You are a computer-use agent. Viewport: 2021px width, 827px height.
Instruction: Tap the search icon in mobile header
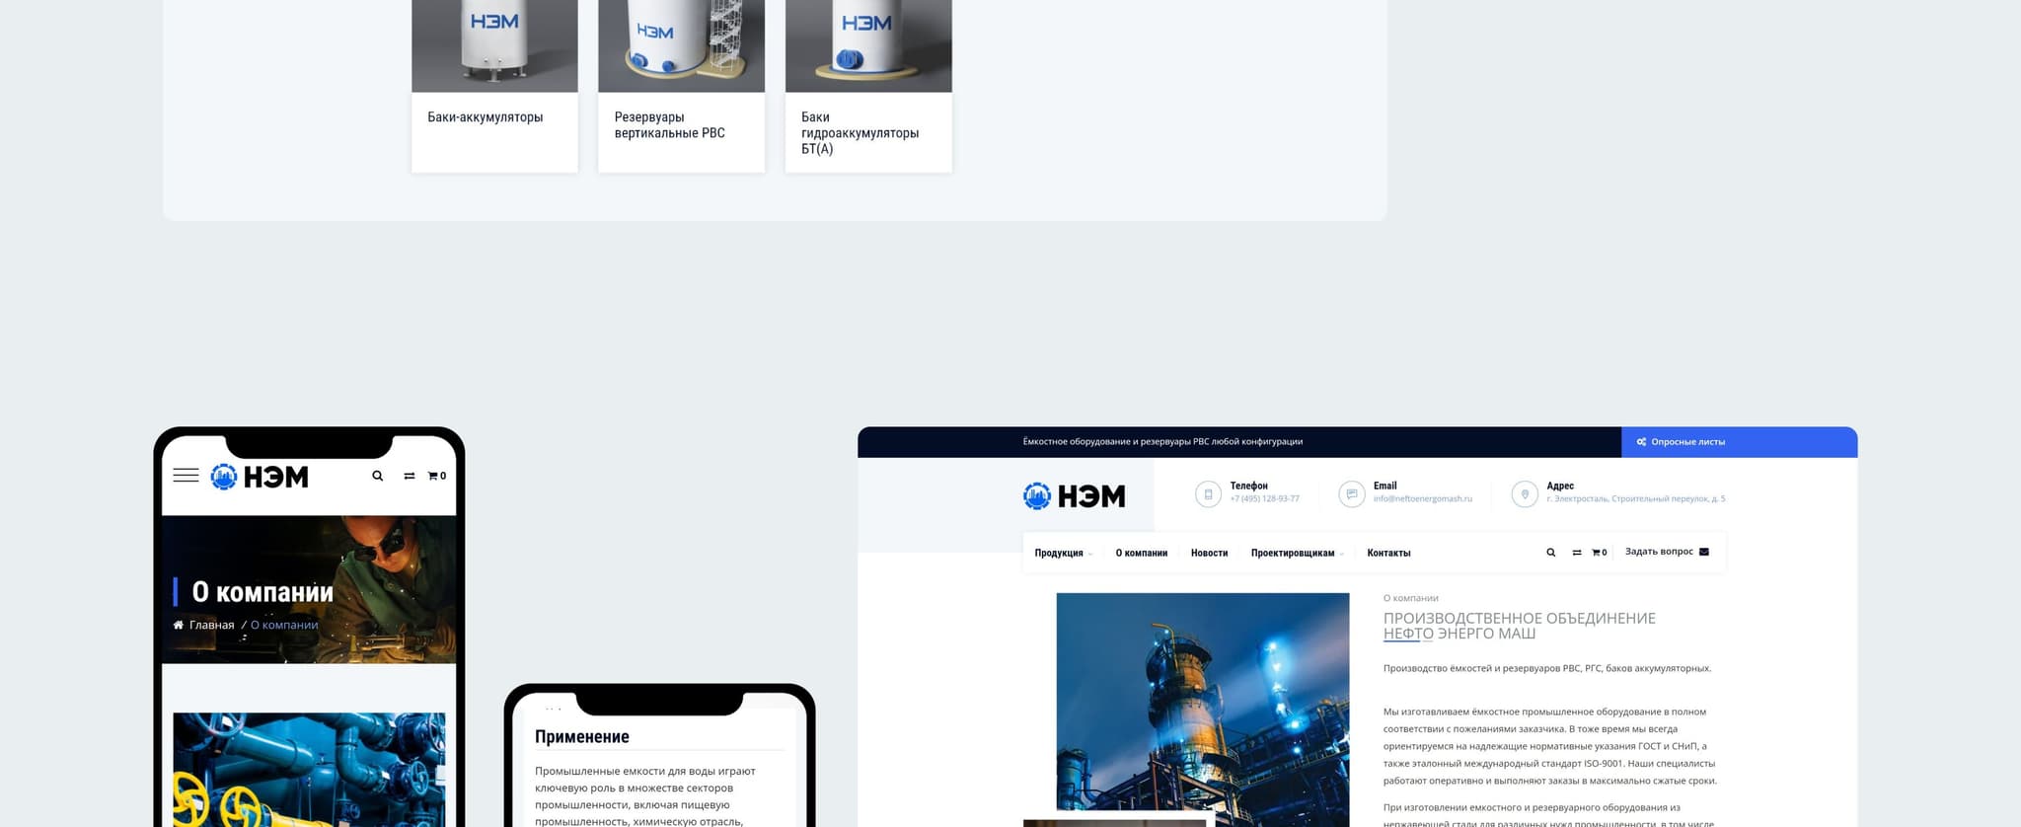377,476
